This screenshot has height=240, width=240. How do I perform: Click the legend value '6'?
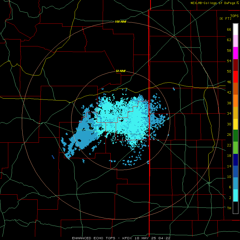tap(230, 187)
